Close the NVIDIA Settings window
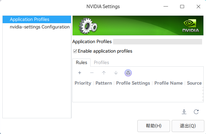This screenshot has height=134, width=206. click(x=198, y=7)
